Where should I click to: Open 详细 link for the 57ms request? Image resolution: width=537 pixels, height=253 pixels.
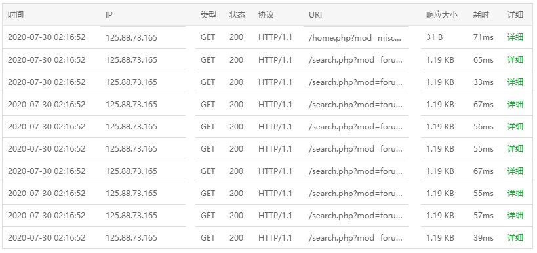[515, 216]
